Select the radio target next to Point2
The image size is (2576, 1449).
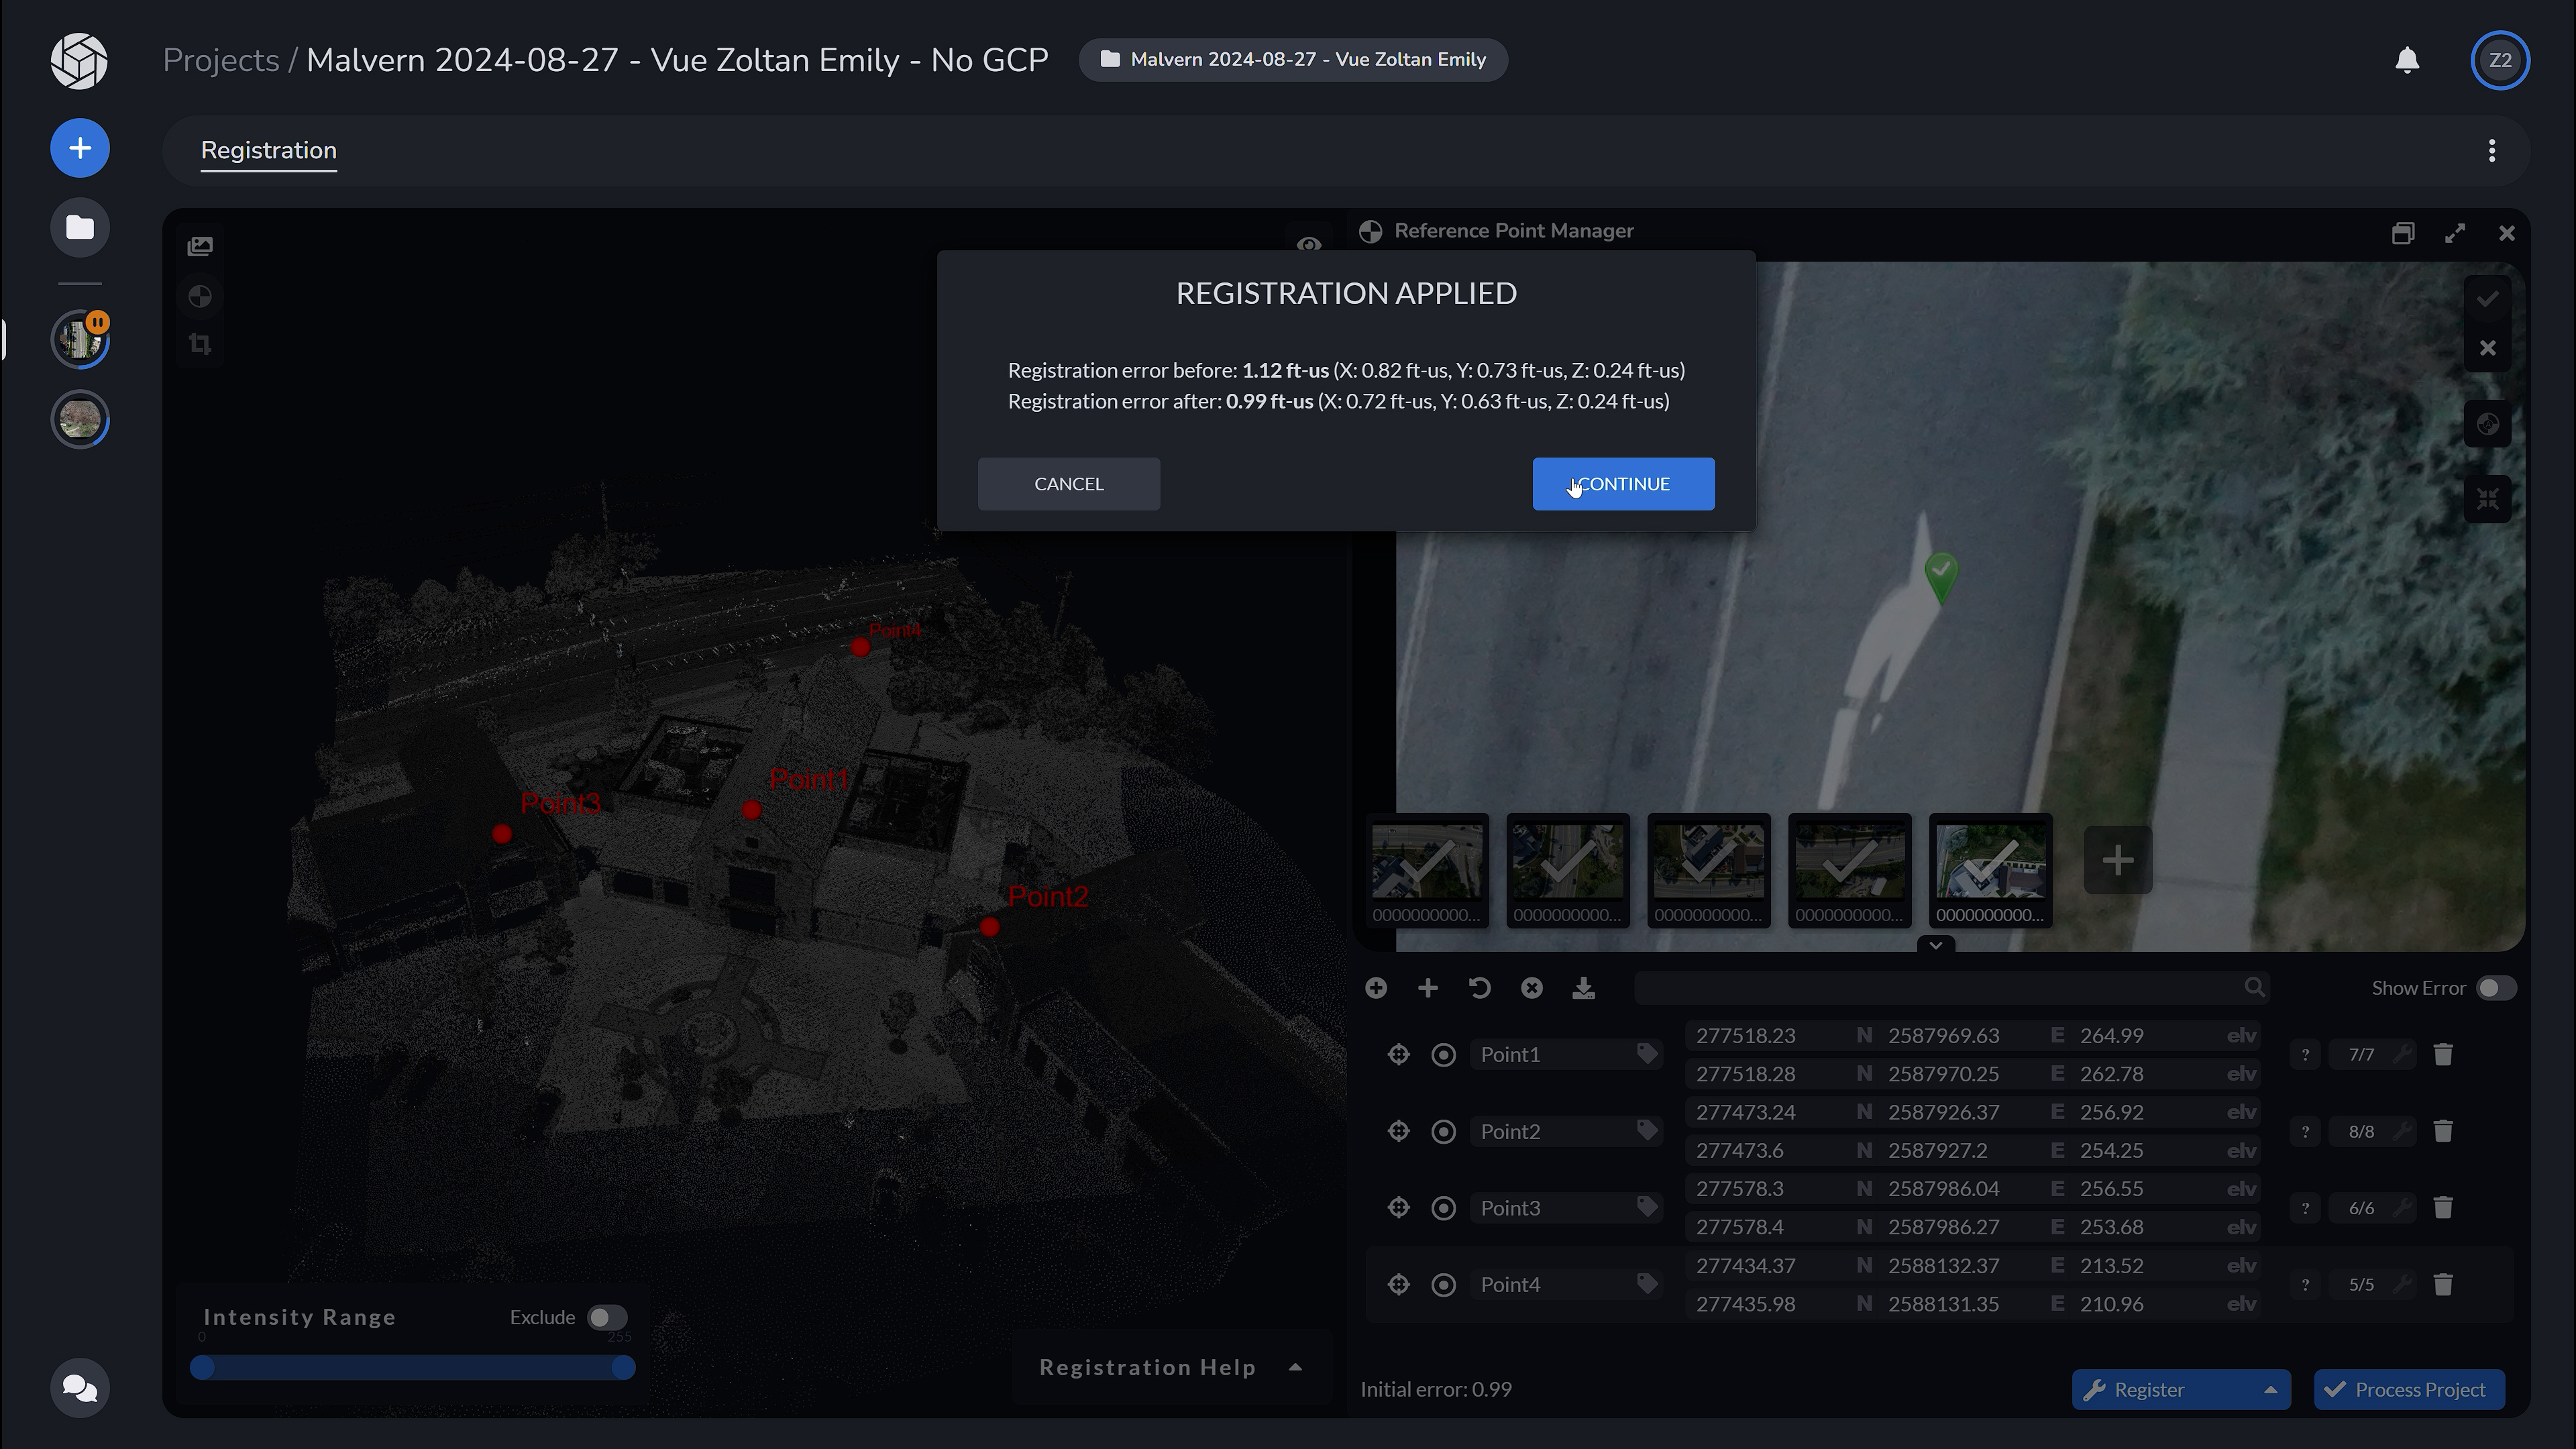click(1444, 1131)
